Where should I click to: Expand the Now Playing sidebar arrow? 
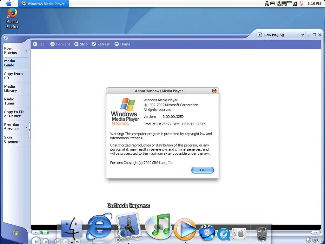(26, 51)
